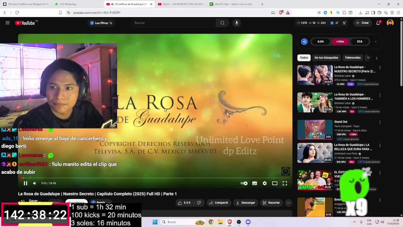Open options for TAMBIÉN A LOS HOMBRES video
The width and height of the screenshot is (403, 227).
pos(380,95)
